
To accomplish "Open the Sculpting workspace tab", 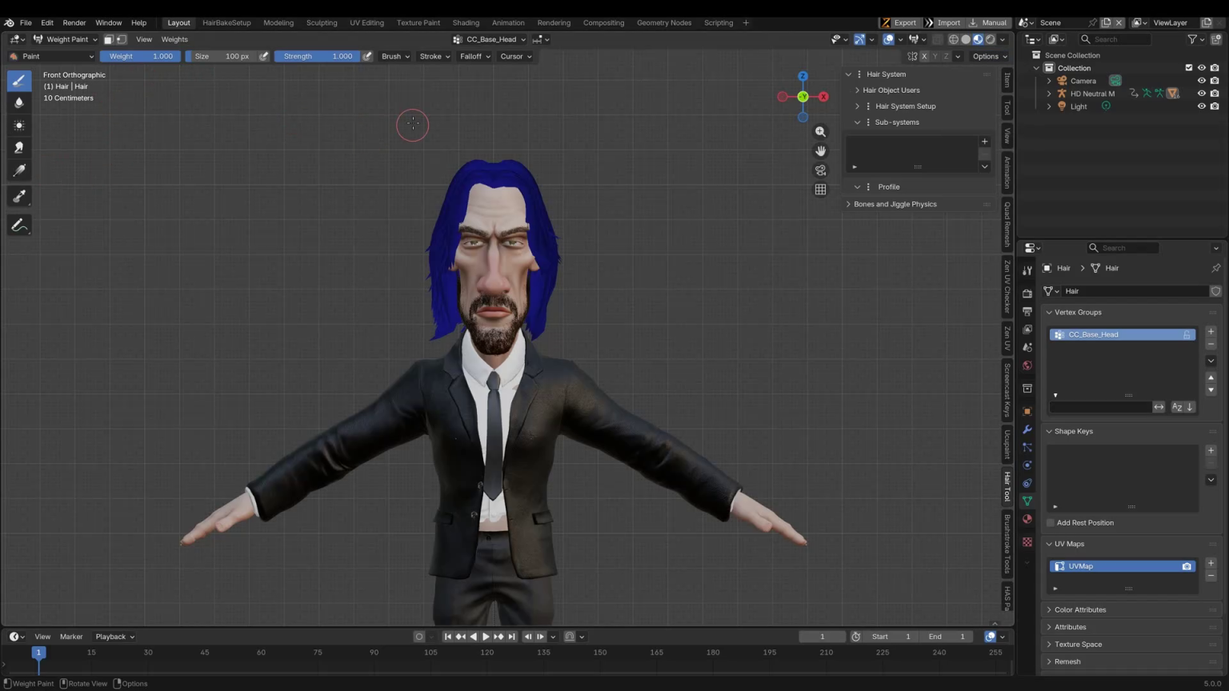I will point(322,22).
